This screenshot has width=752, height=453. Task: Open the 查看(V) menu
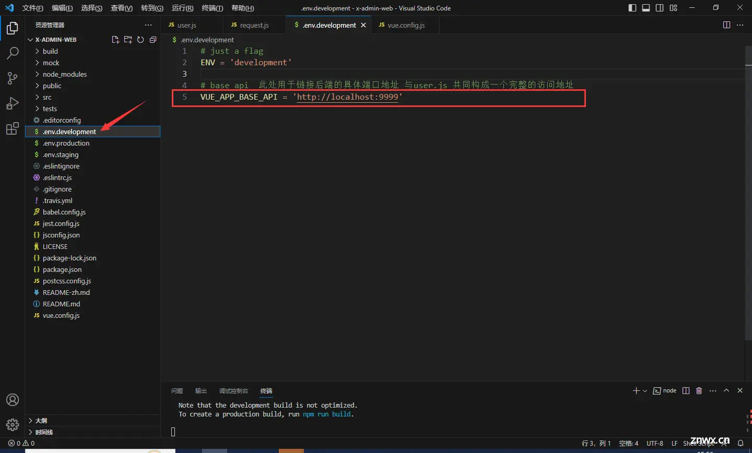pyautogui.click(x=122, y=8)
